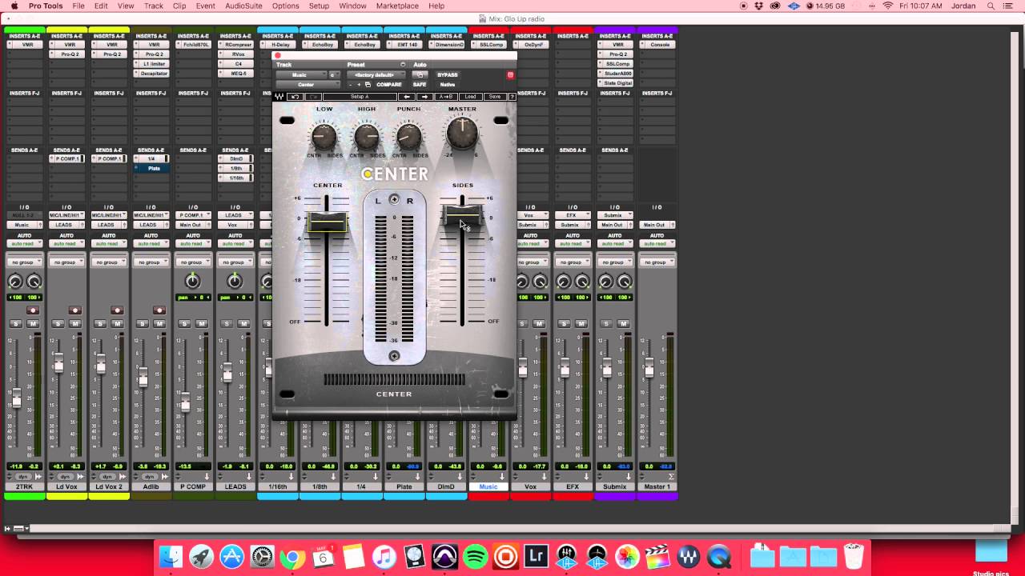Click the CENTER fader in the plugin
1025x576 pixels.
click(327, 222)
